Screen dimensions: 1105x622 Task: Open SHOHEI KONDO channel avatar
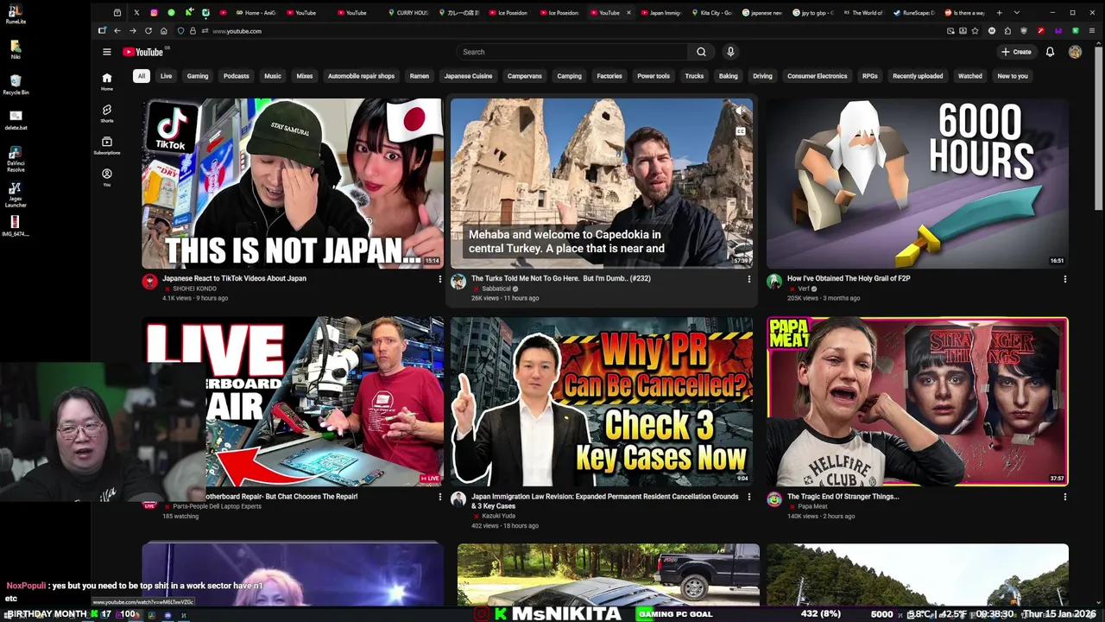point(149,282)
